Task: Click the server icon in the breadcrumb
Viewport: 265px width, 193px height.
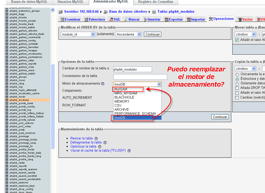Action: click(x=60, y=12)
